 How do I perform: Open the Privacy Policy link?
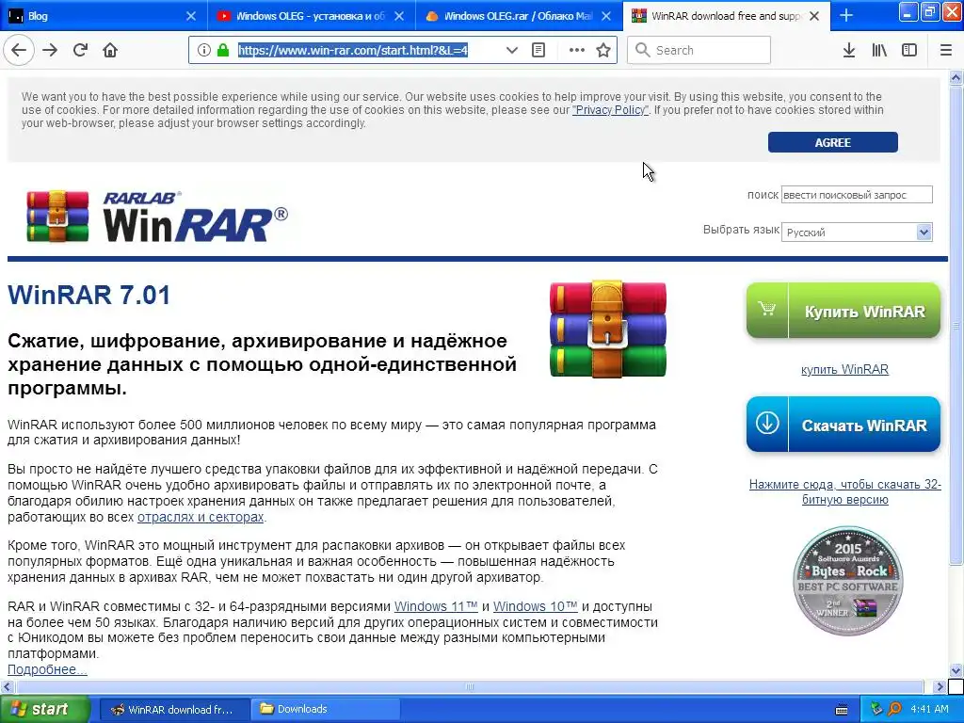[610, 110]
